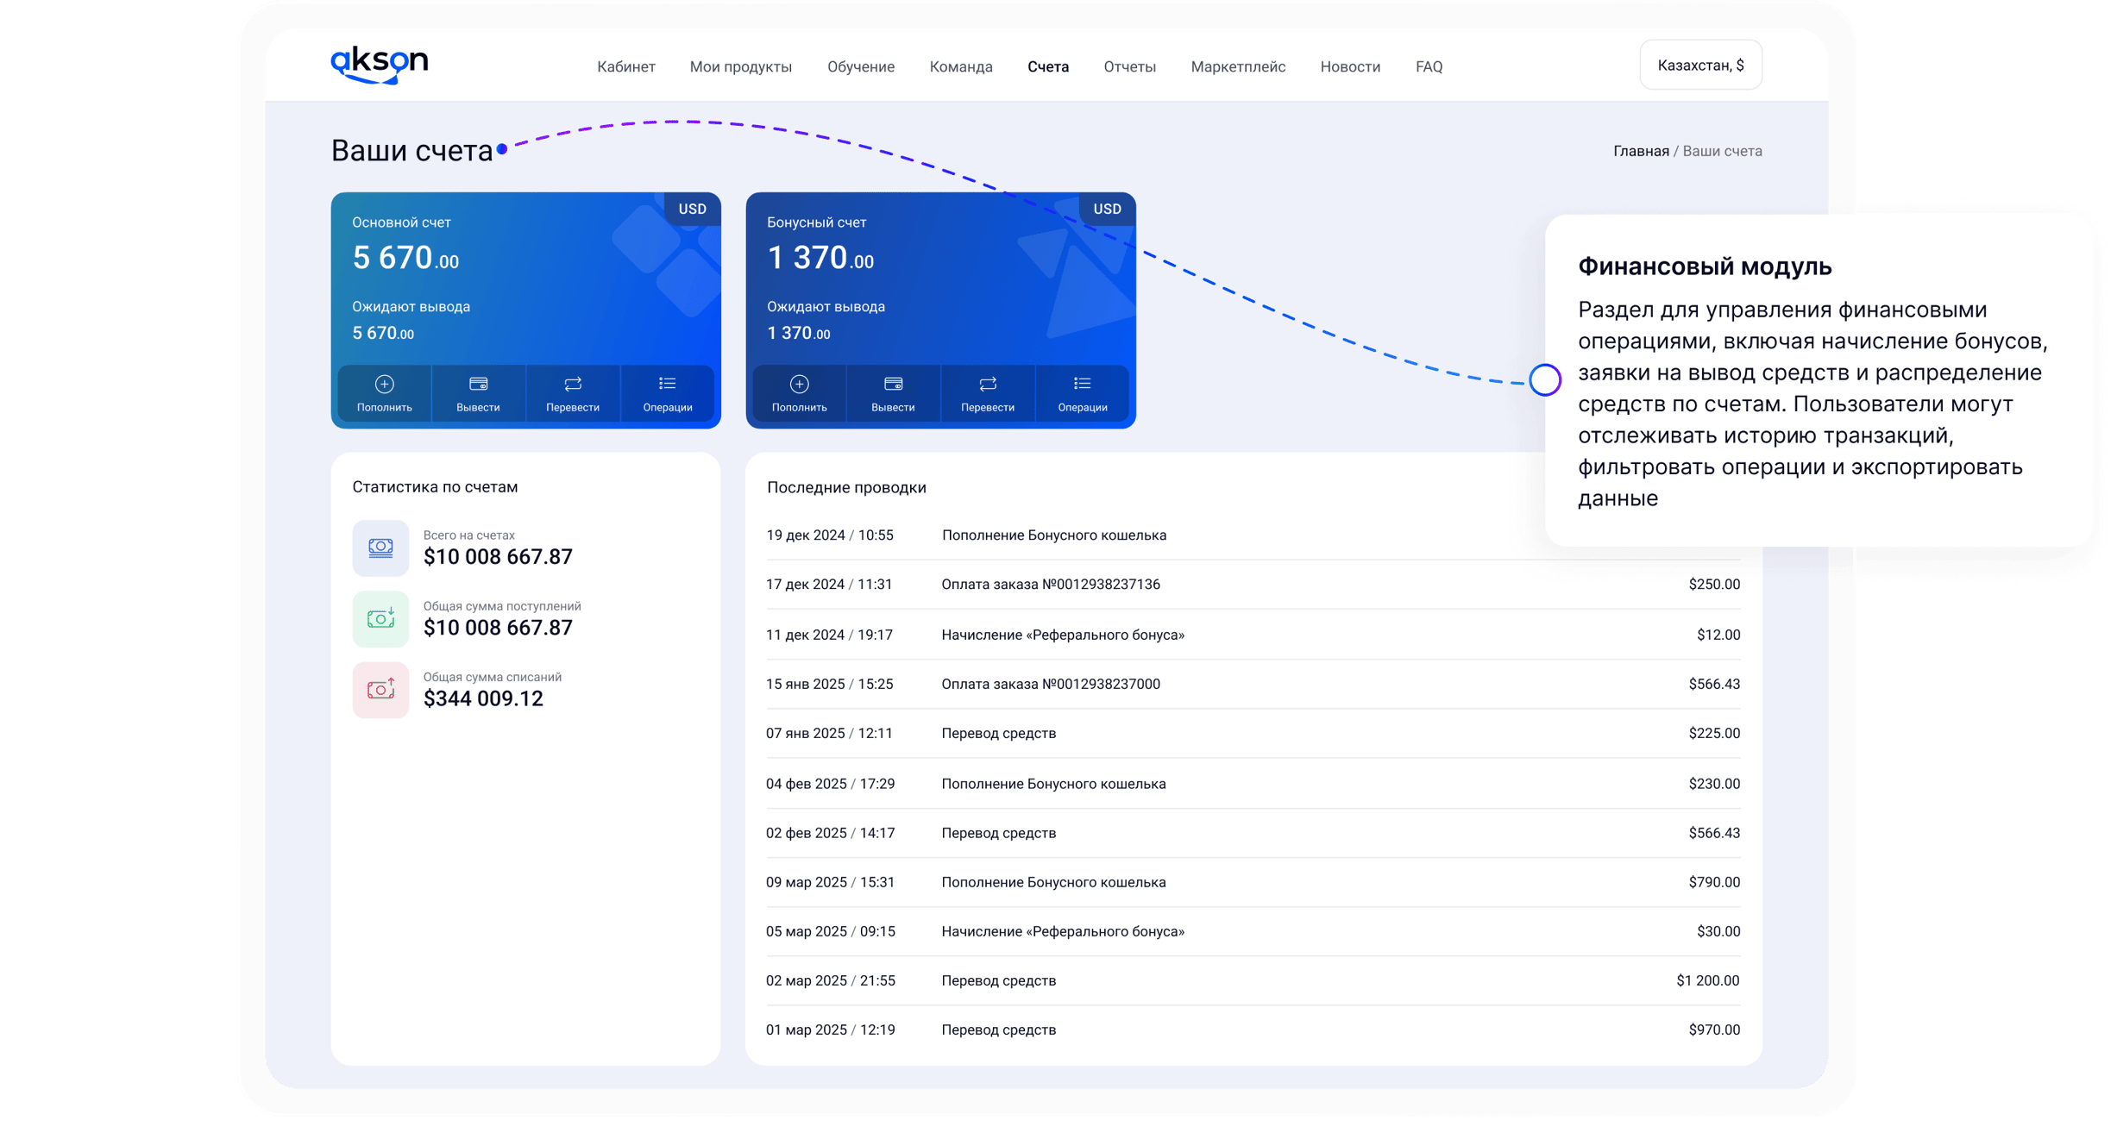Screen dimensions: 2117x1133
Task: Click Вывести icon on Бонусный счет card
Action: [893, 385]
